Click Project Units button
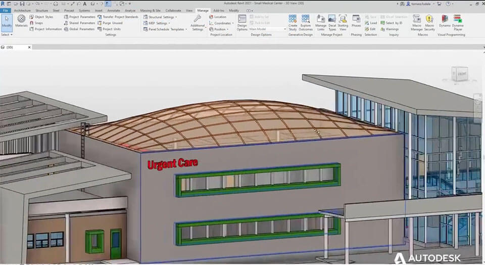The height and width of the screenshot is (265, 485). pyautogui.click(x=111, y=29)
